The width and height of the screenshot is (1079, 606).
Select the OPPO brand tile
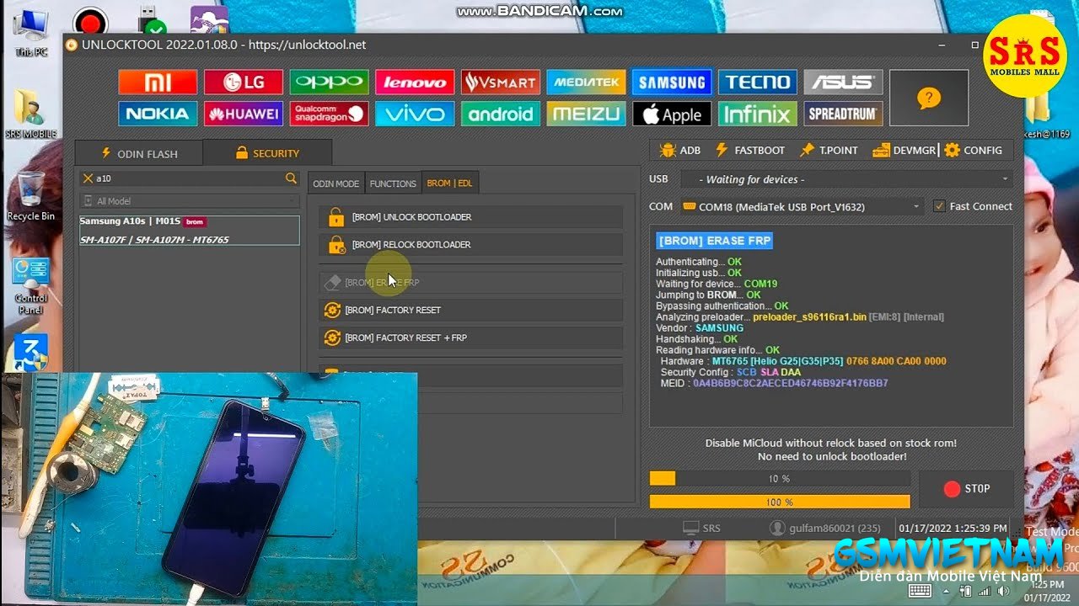tap(329, 82)
